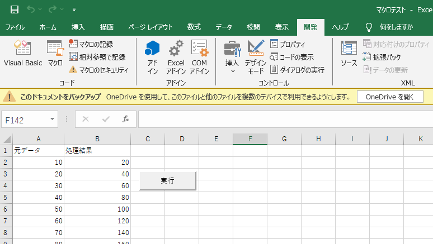Open the Visual Basic editor

coord(22,54)
